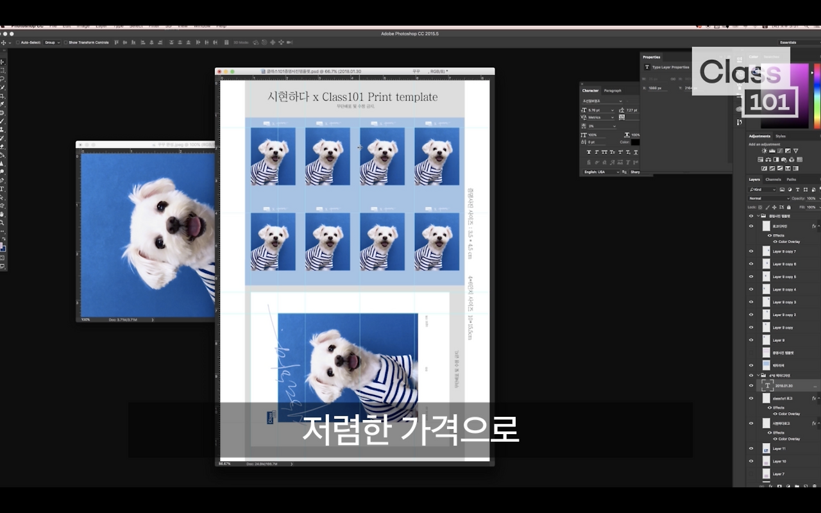Click the text Color swatch in Character panel

pyautogui.click(x=636, y=142)
